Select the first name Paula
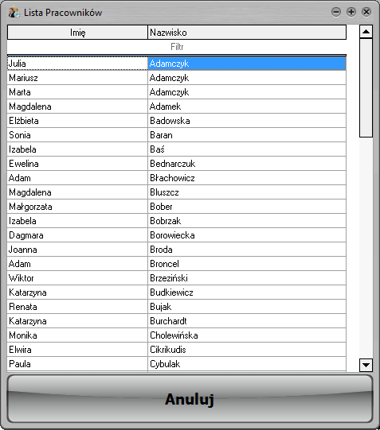This screenshot has height=430, width=380. (x=77, y=364)
